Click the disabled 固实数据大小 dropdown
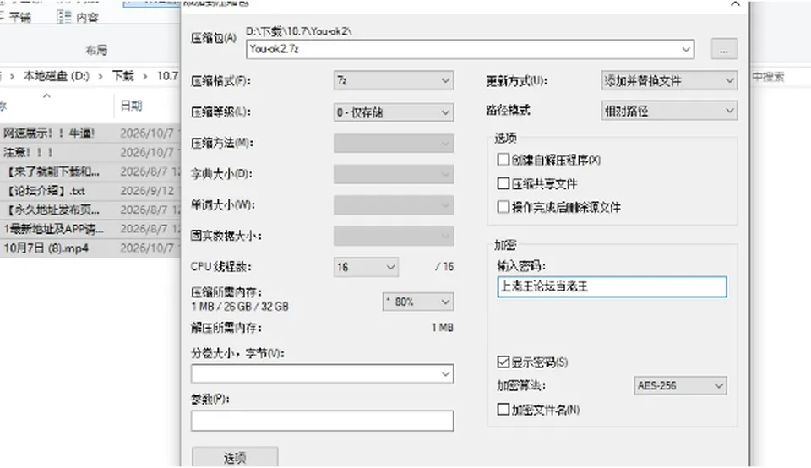This screenshot has height=468, width=811. pyautogui.click(x=394, y=237)
